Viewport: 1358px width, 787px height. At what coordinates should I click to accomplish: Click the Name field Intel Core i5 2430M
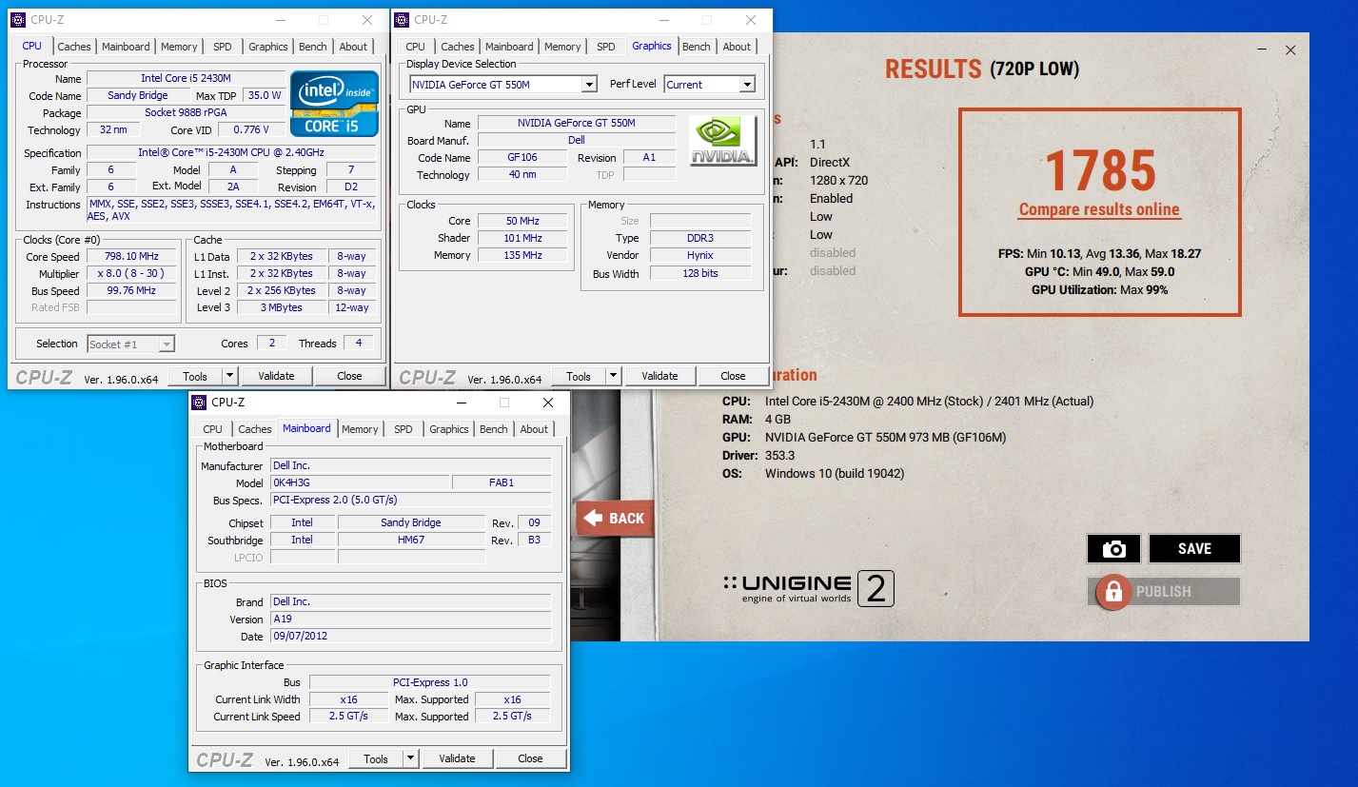click(186, 79)
